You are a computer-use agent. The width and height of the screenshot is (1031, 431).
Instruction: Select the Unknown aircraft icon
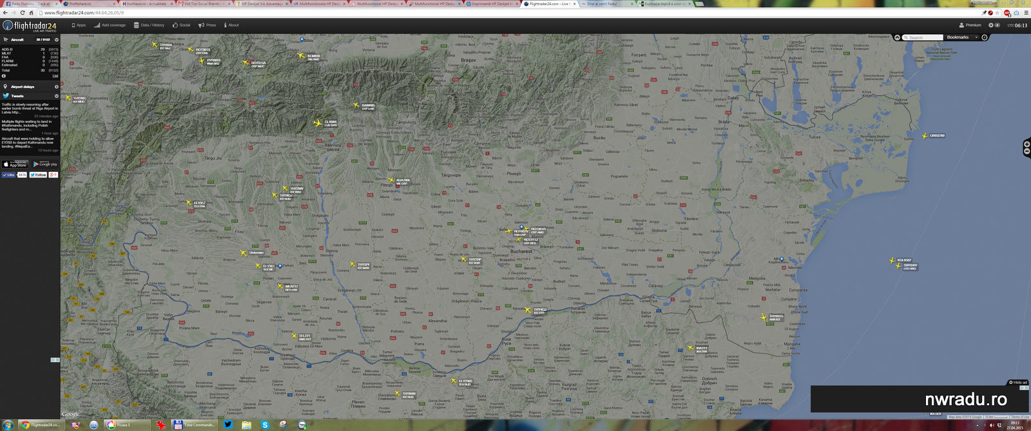[243, 253]
